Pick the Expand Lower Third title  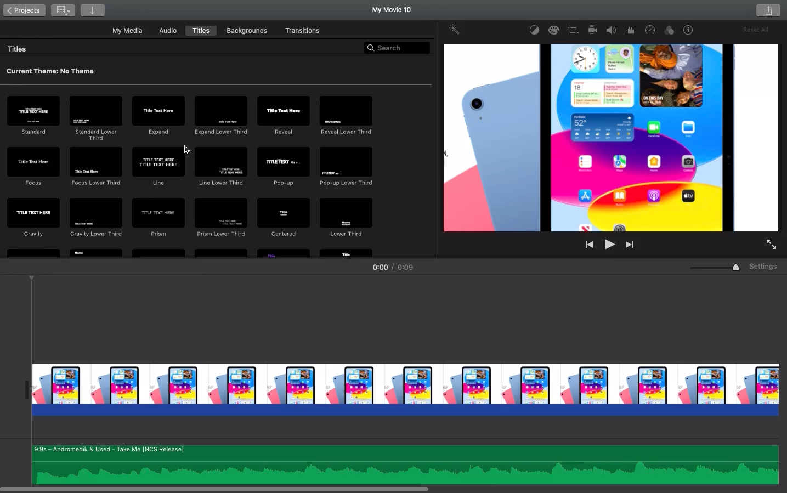pyautogui.click(x=221, y=111)
